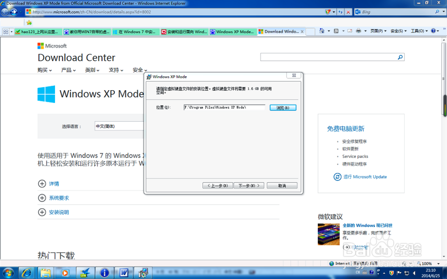Click the blue-green plane taskbar icon
Image resolution: width=447 pixels, height=279 pixels.
84,273
